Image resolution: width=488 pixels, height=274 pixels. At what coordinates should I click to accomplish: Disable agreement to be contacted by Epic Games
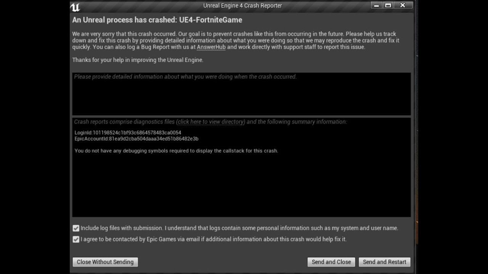pos(76,239)
